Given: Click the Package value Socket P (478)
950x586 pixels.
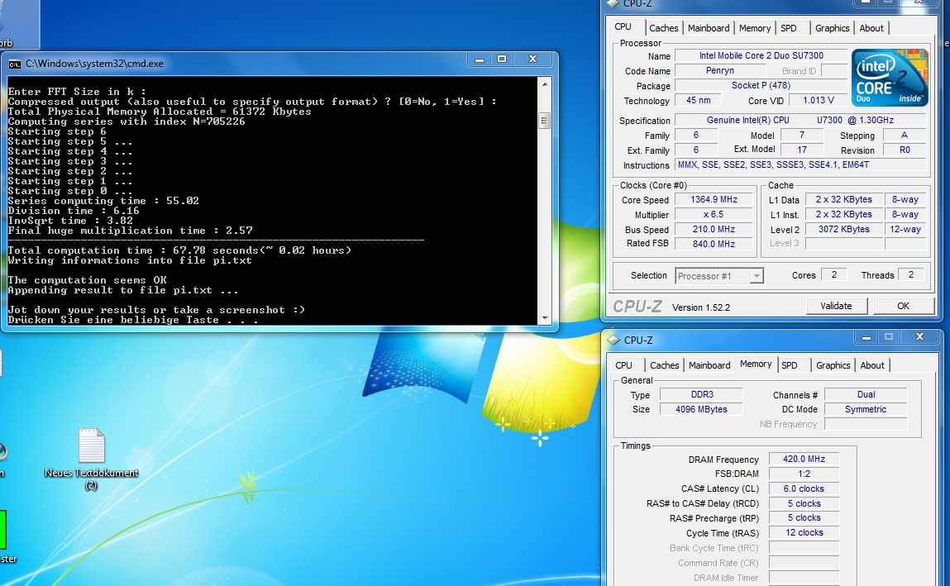Looking at the screenshot, I should coord(761,85).
